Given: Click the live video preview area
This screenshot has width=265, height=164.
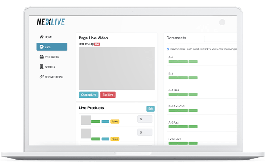Looking at the screenshot, I should (116, 68).
